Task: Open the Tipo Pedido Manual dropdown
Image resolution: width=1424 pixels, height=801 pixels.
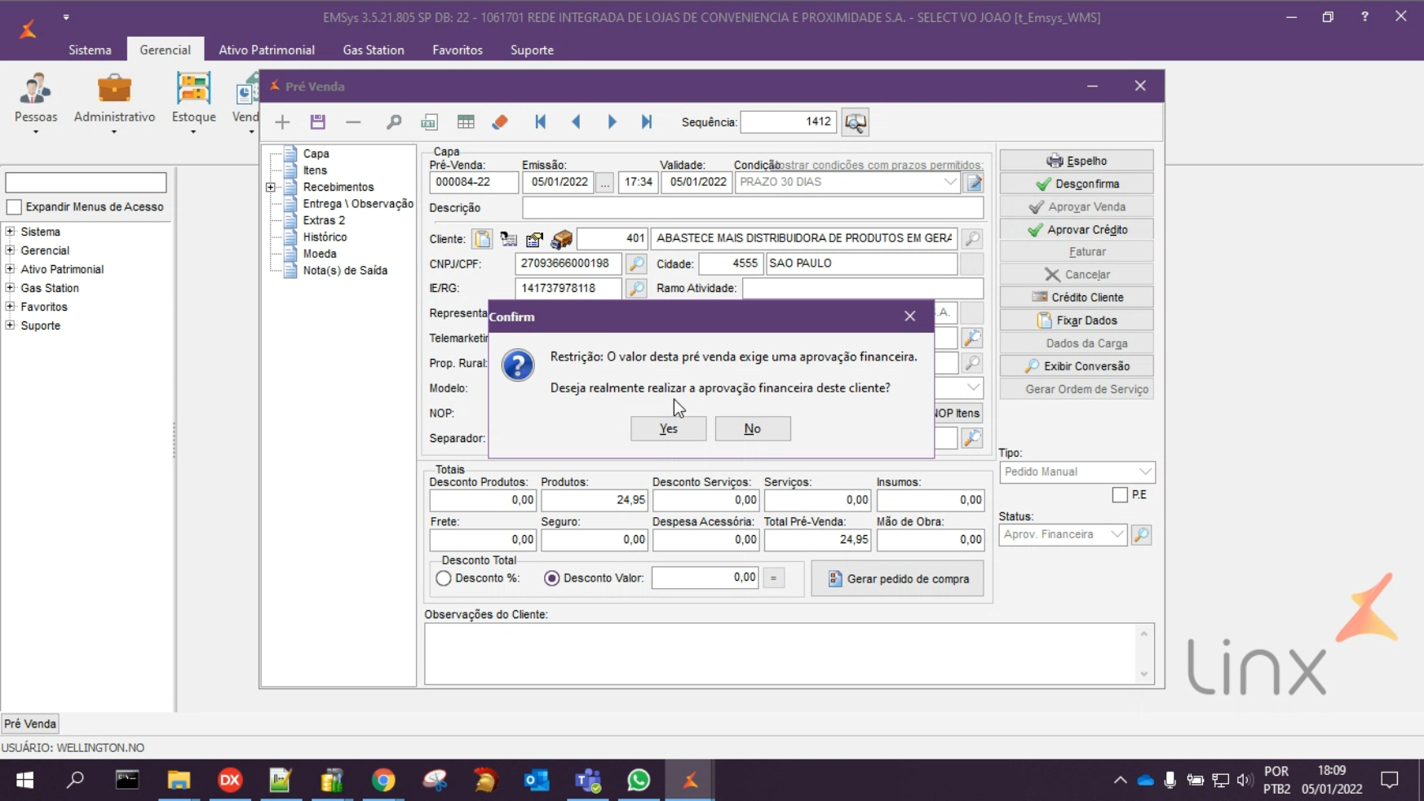Action: [1144, 472]
